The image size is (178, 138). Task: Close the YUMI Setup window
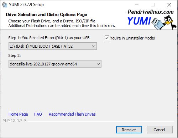point(169,5)
